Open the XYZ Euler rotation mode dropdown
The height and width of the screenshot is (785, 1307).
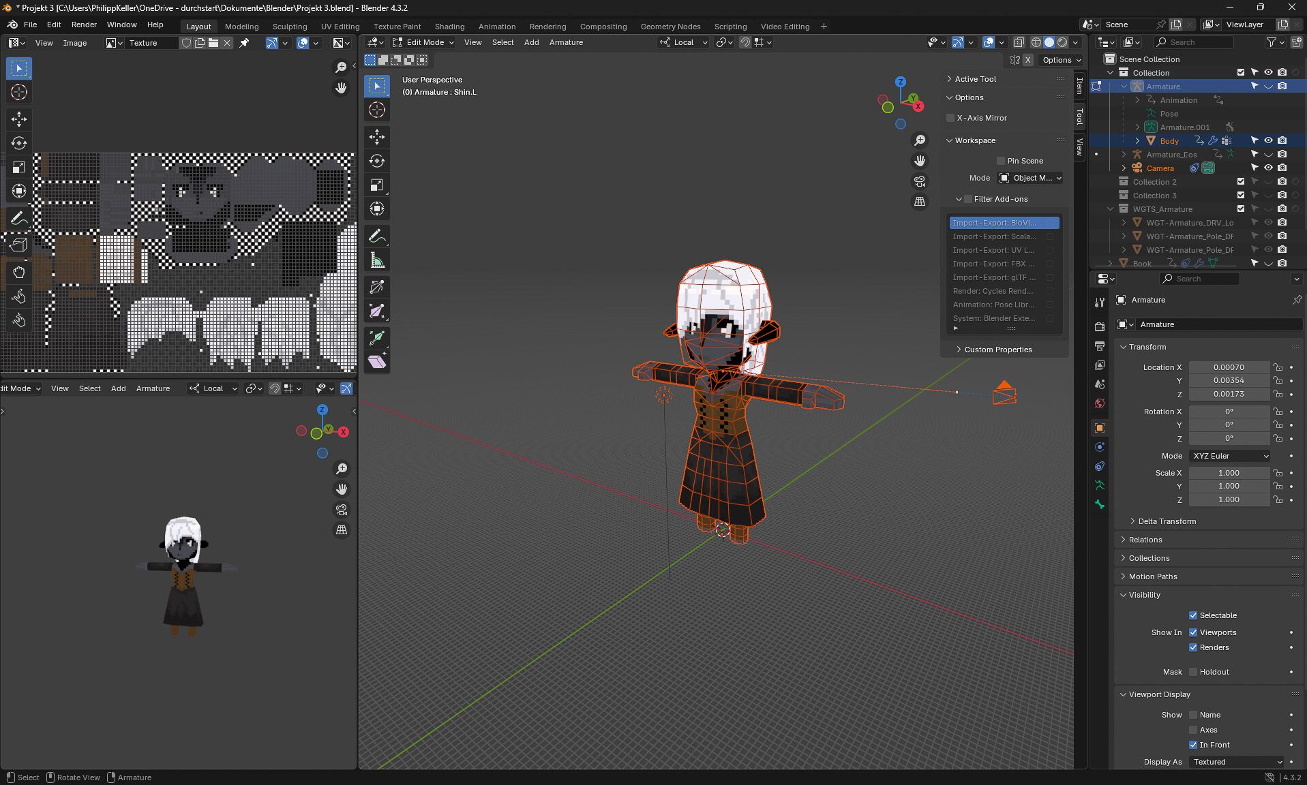click(1230, 456)
